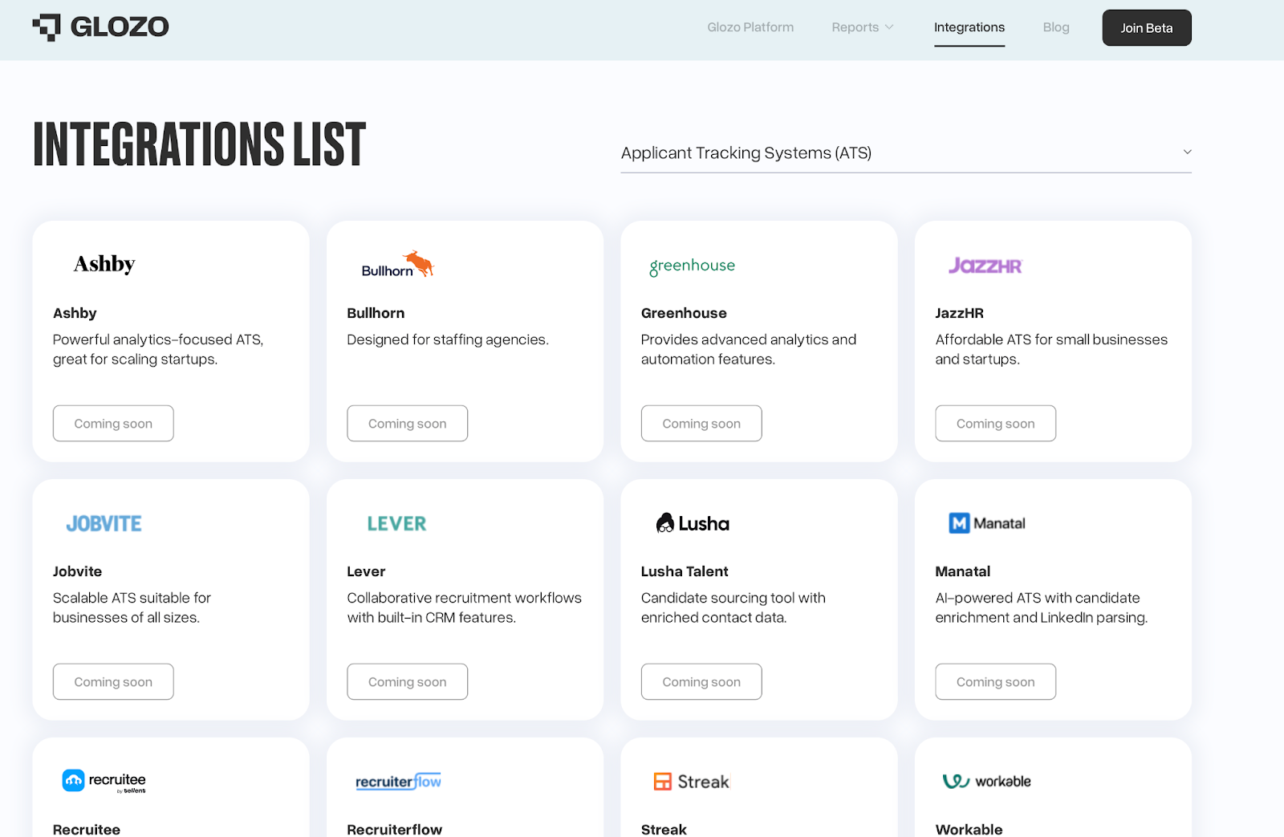Open the Applicant Tracking Systems category dropdown
This screenshot has height=837, width=1284.
tap(906, 153)
